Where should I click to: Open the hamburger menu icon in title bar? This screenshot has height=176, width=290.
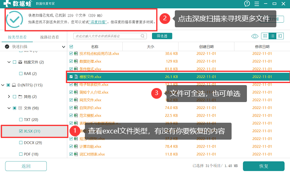[256, 4]
